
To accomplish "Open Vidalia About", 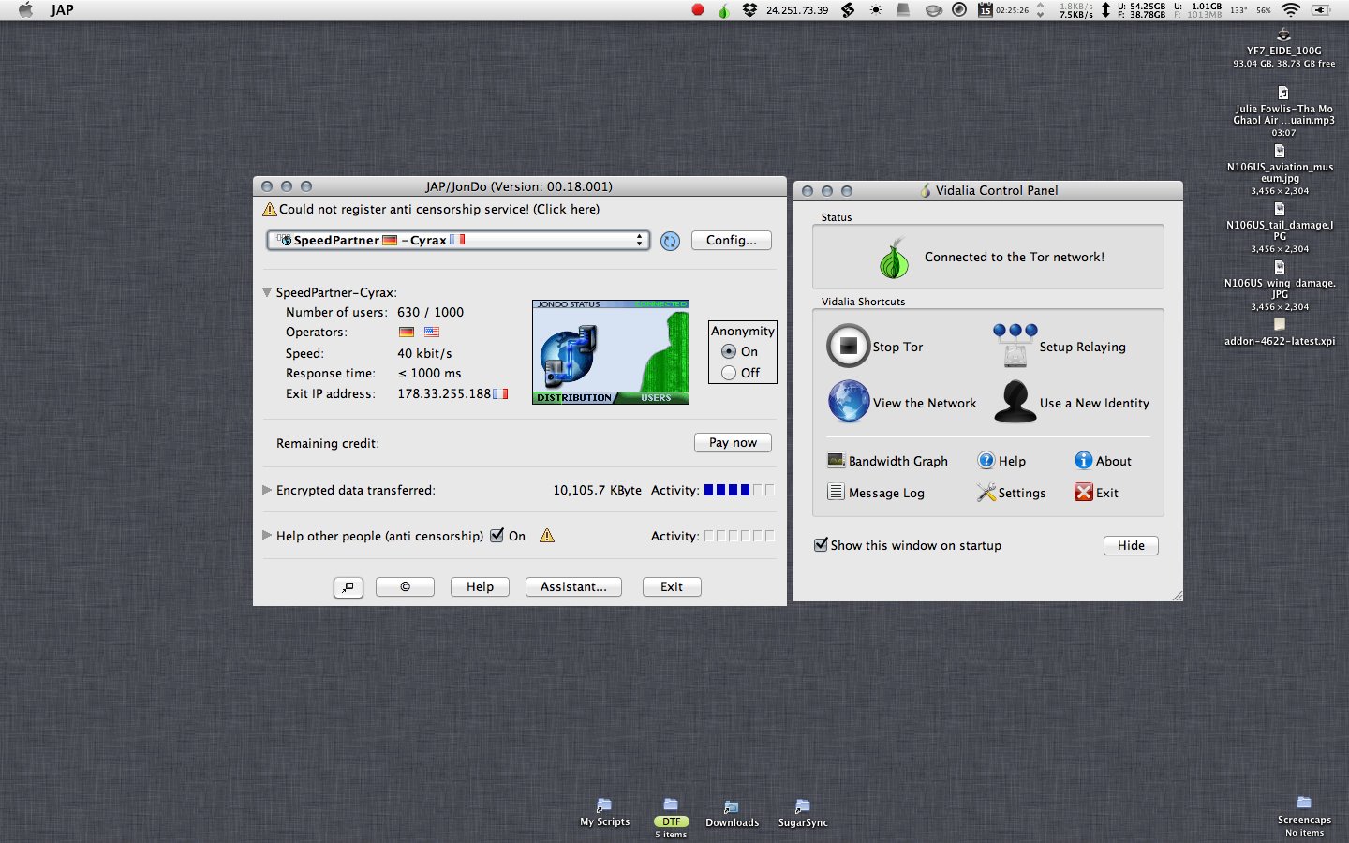I will point(1103,461).
